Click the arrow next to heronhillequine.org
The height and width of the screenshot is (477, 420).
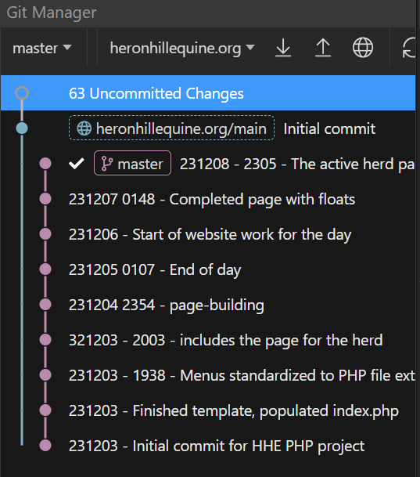[250, 47]
